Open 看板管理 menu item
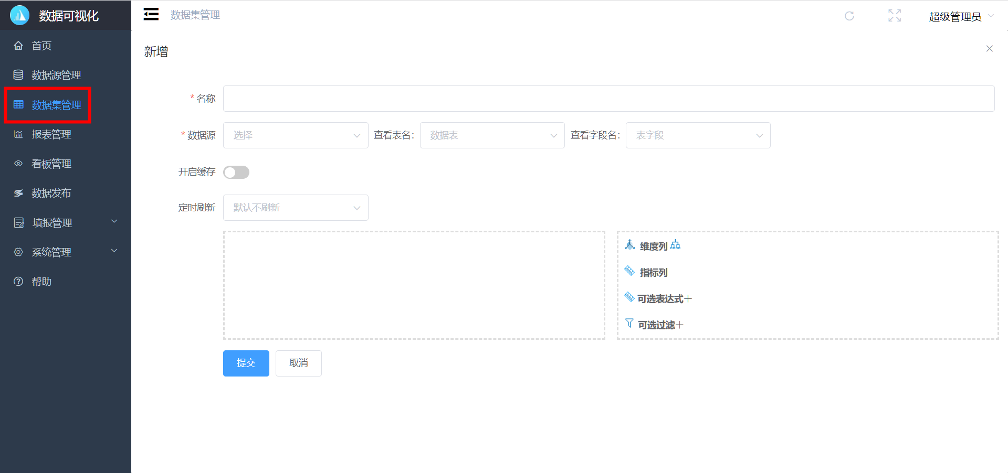Image resolution: width=1008 pixels, height=473 pixels. 66,164
